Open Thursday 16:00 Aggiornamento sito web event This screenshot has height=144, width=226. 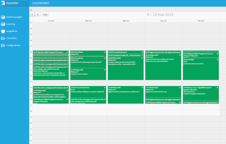163,99
